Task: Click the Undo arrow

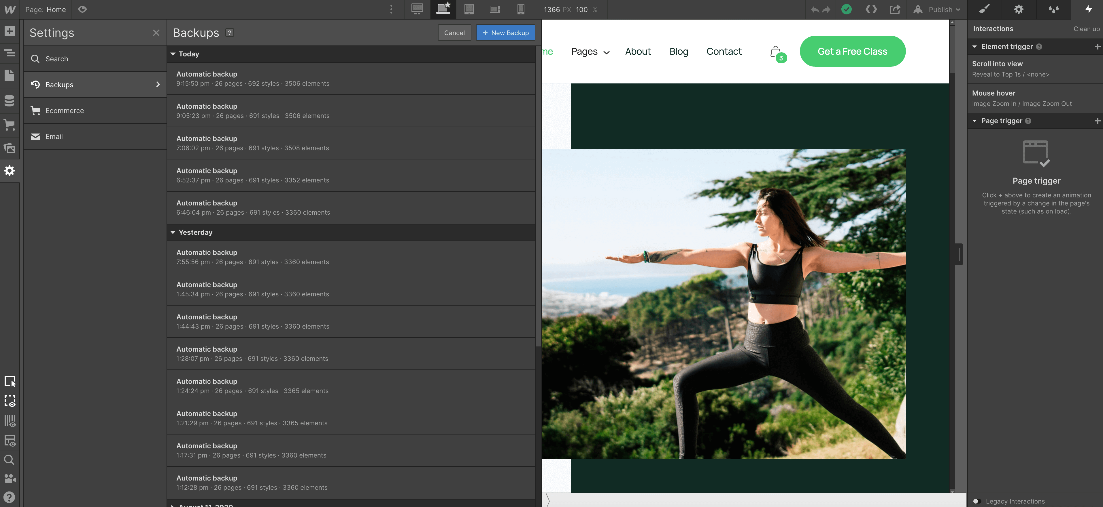Action: point(815,10)
